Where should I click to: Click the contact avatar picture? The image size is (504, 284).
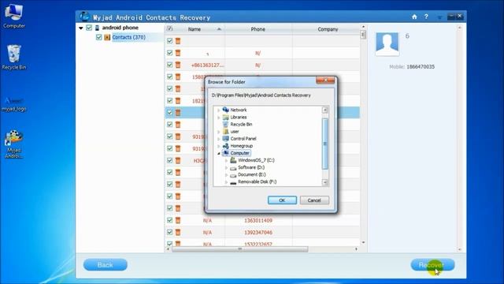(x=387, y=44)
